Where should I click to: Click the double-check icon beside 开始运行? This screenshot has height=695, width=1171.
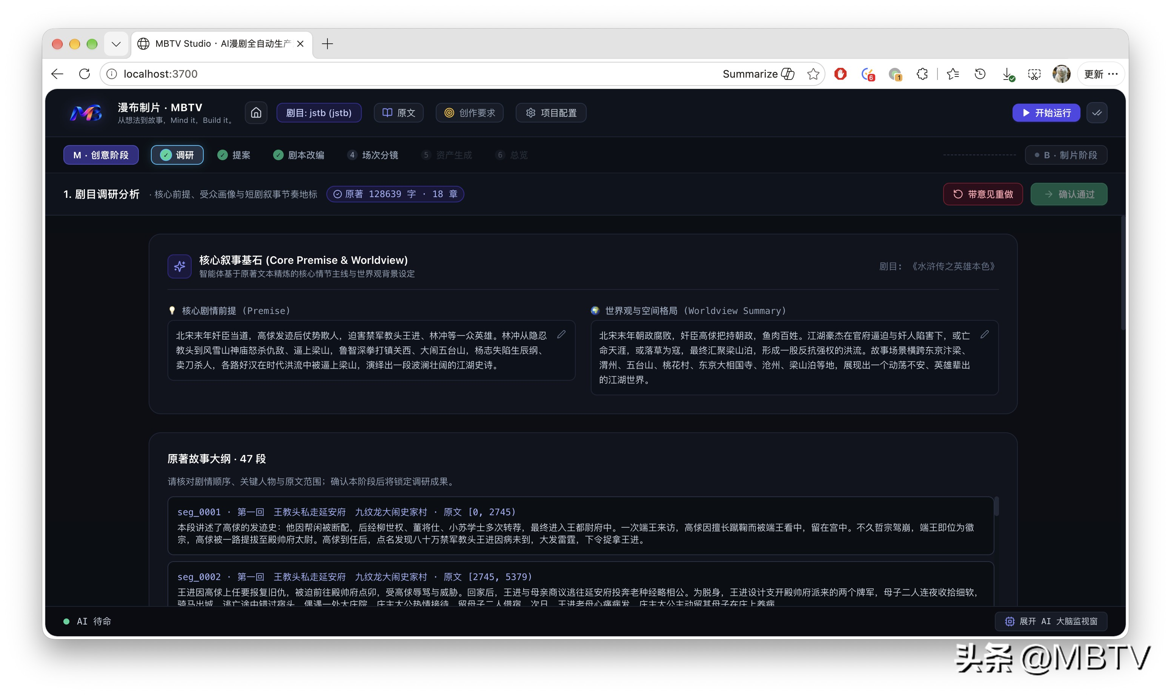1096,113
